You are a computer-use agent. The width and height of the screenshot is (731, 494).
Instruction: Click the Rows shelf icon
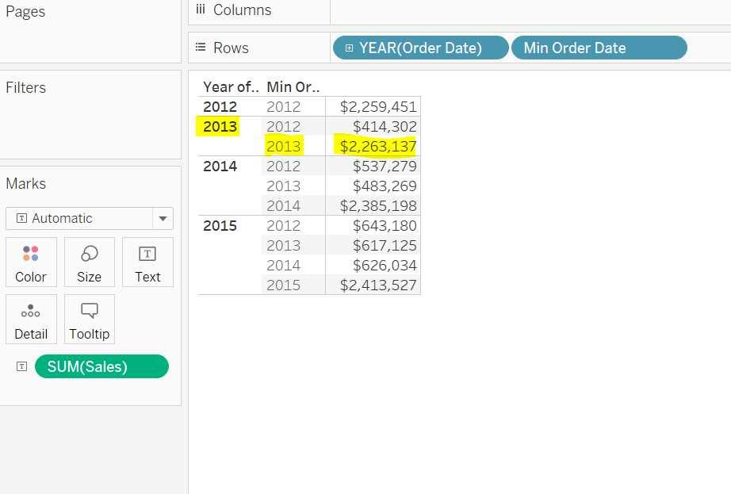pyautogui.click(x=201, y=48)
